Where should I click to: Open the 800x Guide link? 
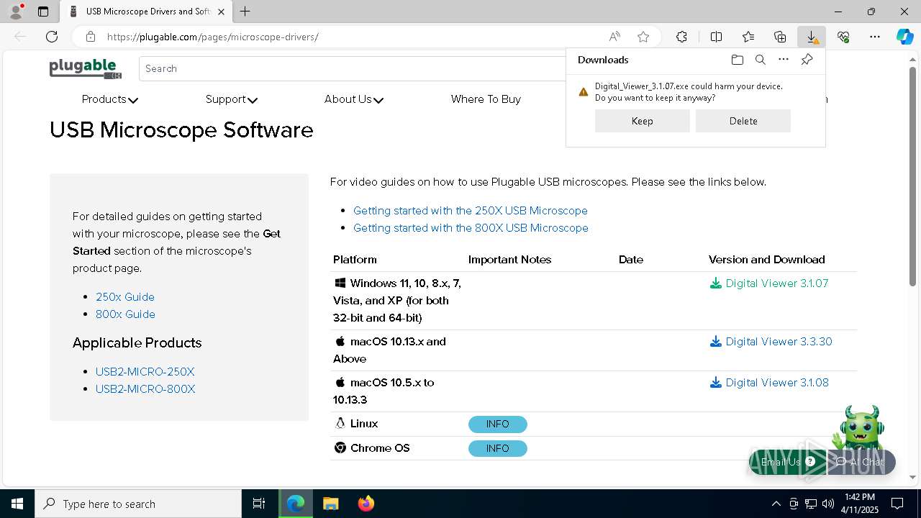coord(125,314)
